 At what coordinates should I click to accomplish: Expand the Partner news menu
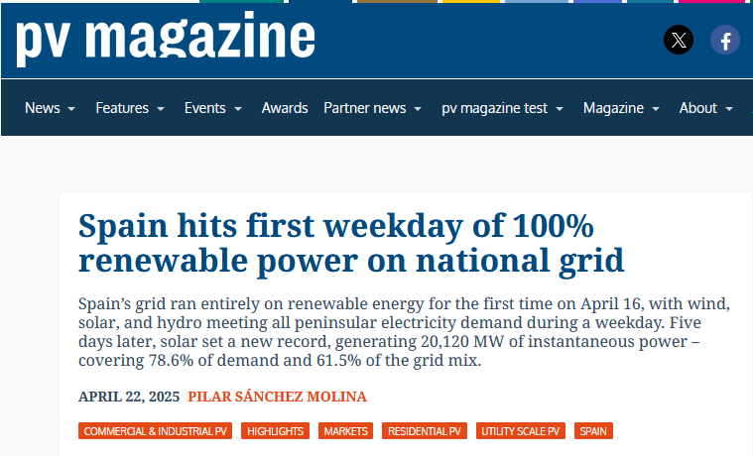372,108
